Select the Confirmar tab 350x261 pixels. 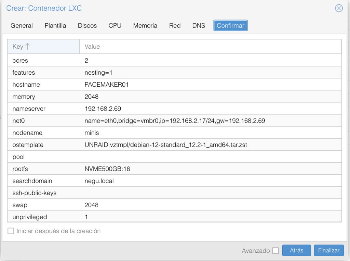click(x=230, y=25)
